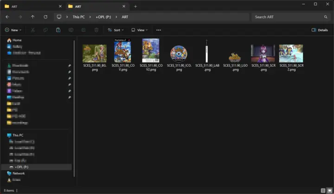The height and width of the screenshot is (194, 334).
Task: Go back using the back arrow
Action: pyautogui.click(x=7, y=17)
